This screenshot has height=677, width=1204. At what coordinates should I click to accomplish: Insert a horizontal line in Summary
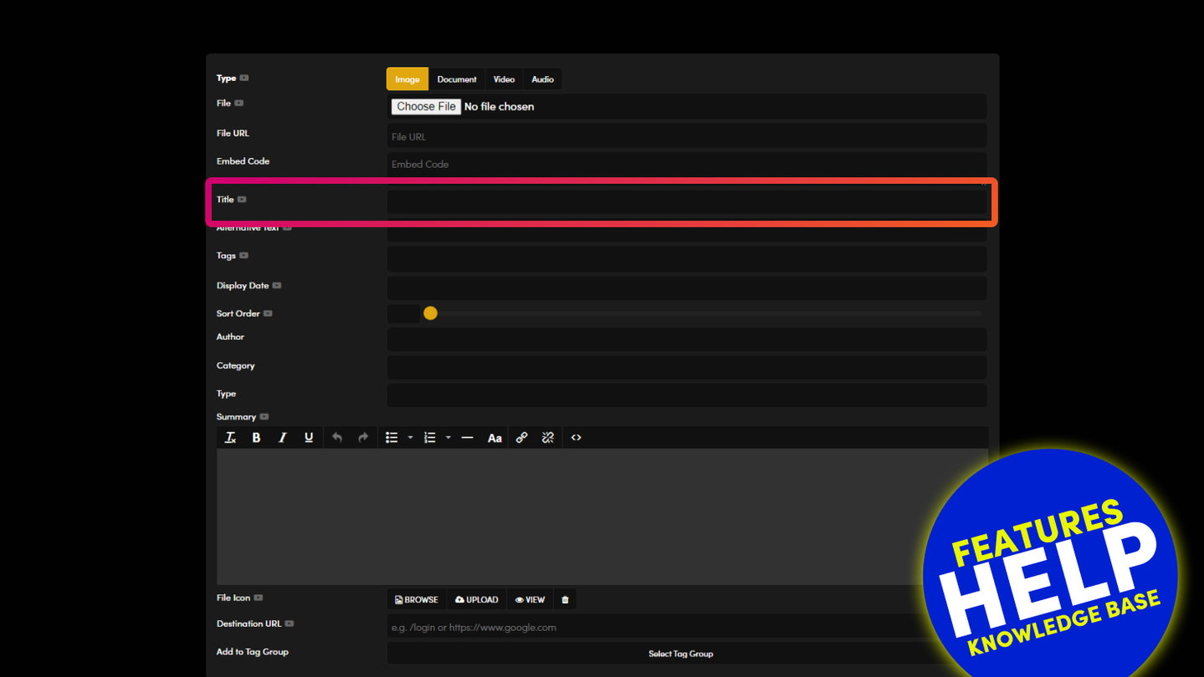467,438
